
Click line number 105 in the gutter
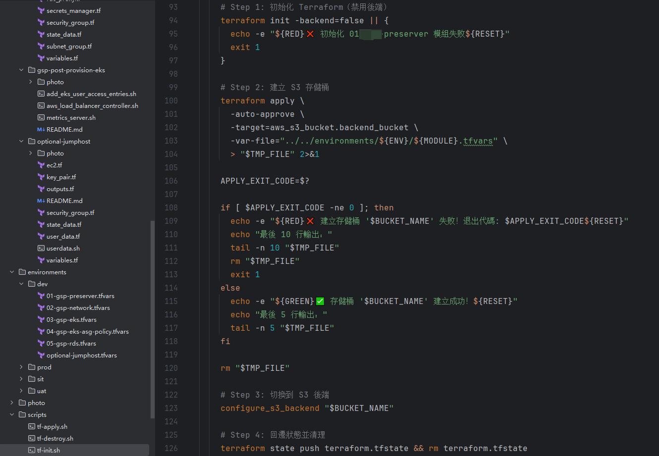click(171, 168)
